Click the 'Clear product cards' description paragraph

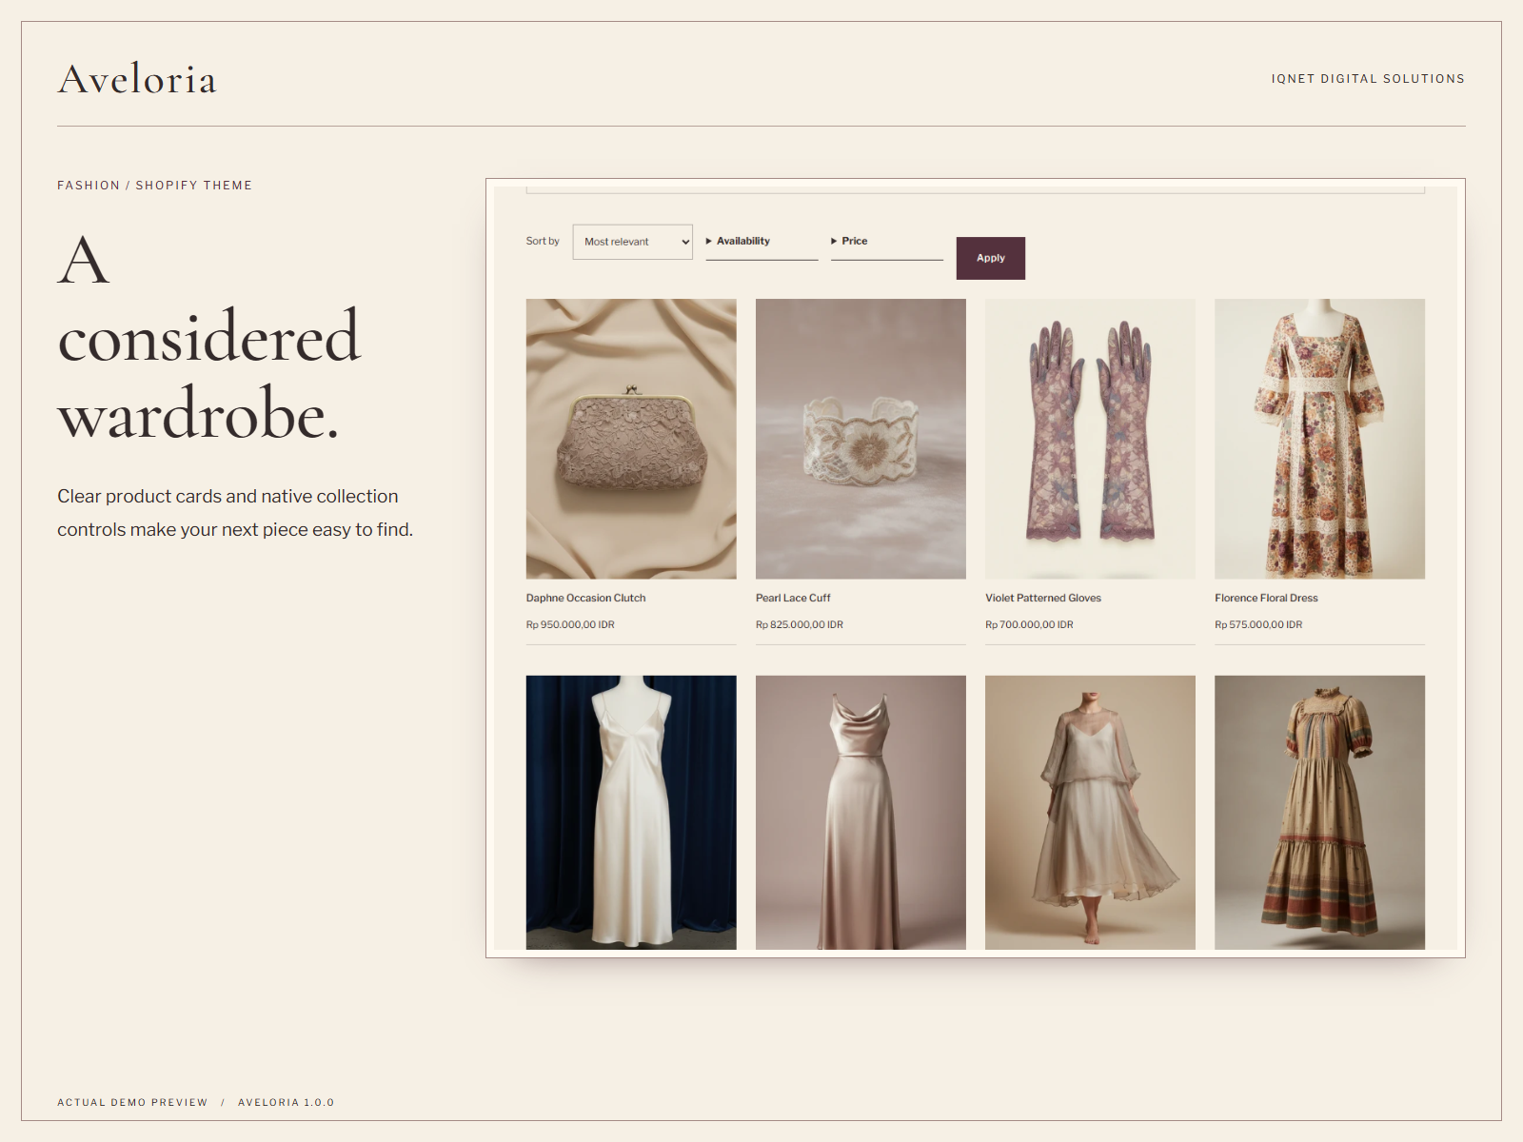click(x=235, y=513)
